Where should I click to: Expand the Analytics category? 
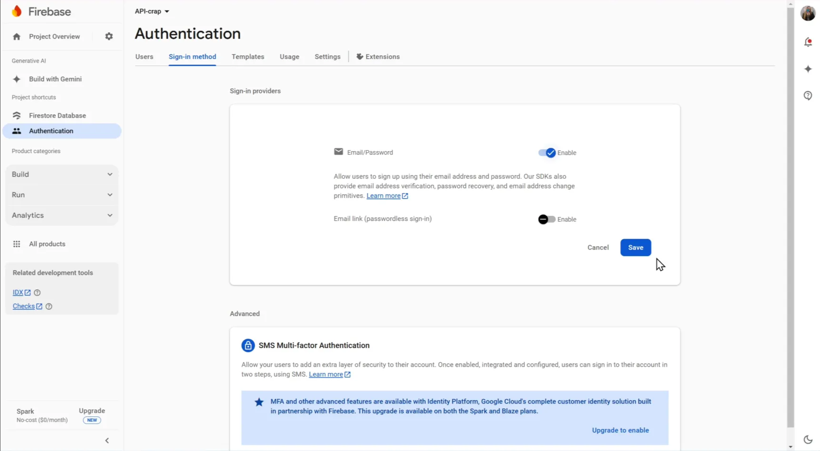62,215
